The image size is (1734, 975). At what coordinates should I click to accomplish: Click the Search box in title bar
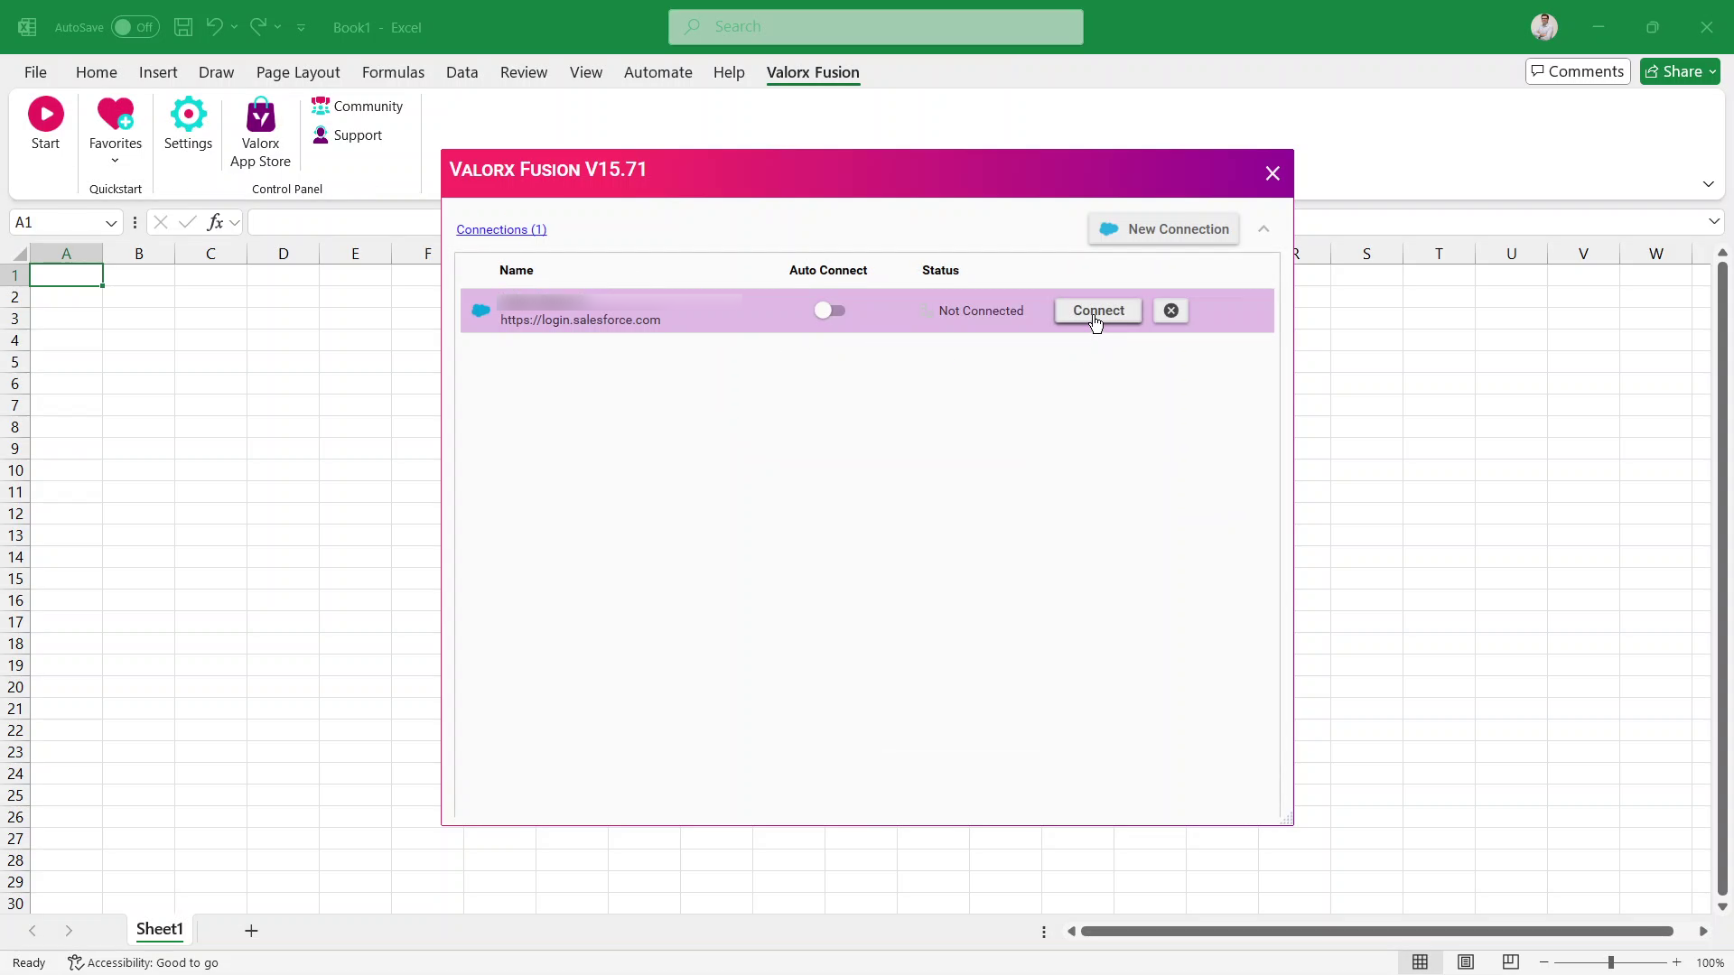click(x=876, y=27)
